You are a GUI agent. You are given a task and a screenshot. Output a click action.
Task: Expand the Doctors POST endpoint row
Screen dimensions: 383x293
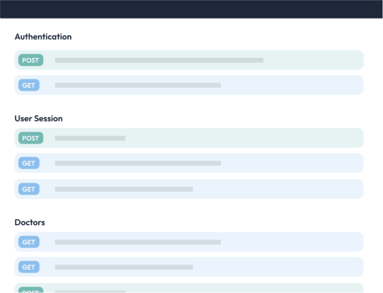(x=199, y=289)
